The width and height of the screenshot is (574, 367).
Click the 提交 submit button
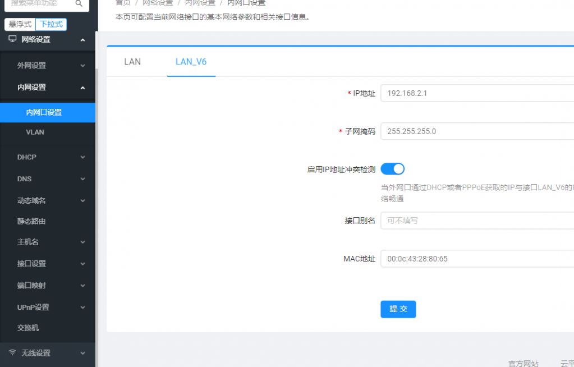(x=398, y=309)
